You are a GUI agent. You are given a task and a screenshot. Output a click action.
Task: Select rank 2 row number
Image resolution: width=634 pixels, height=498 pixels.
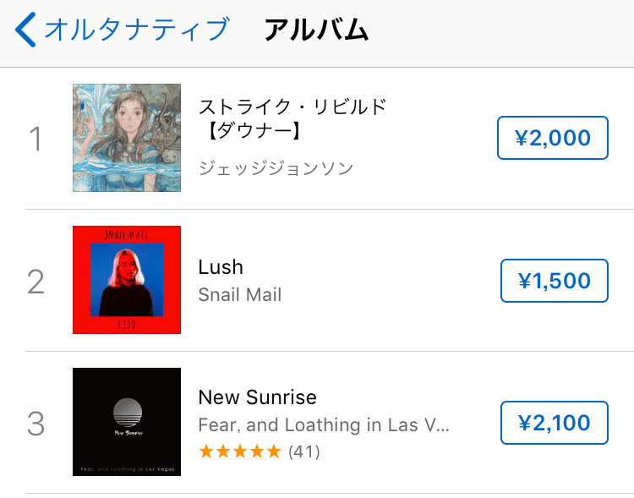pos(36,282)
